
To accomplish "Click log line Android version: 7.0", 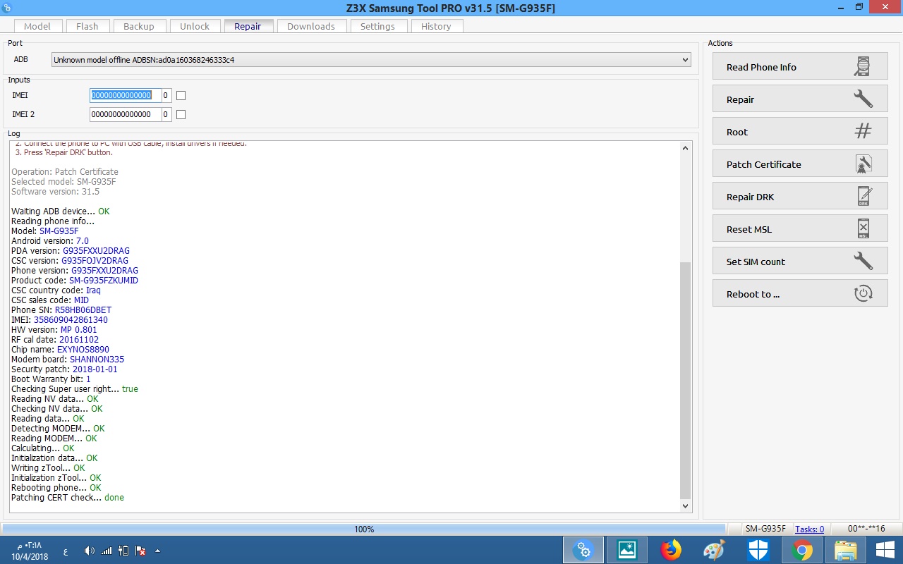I will 50,241.
